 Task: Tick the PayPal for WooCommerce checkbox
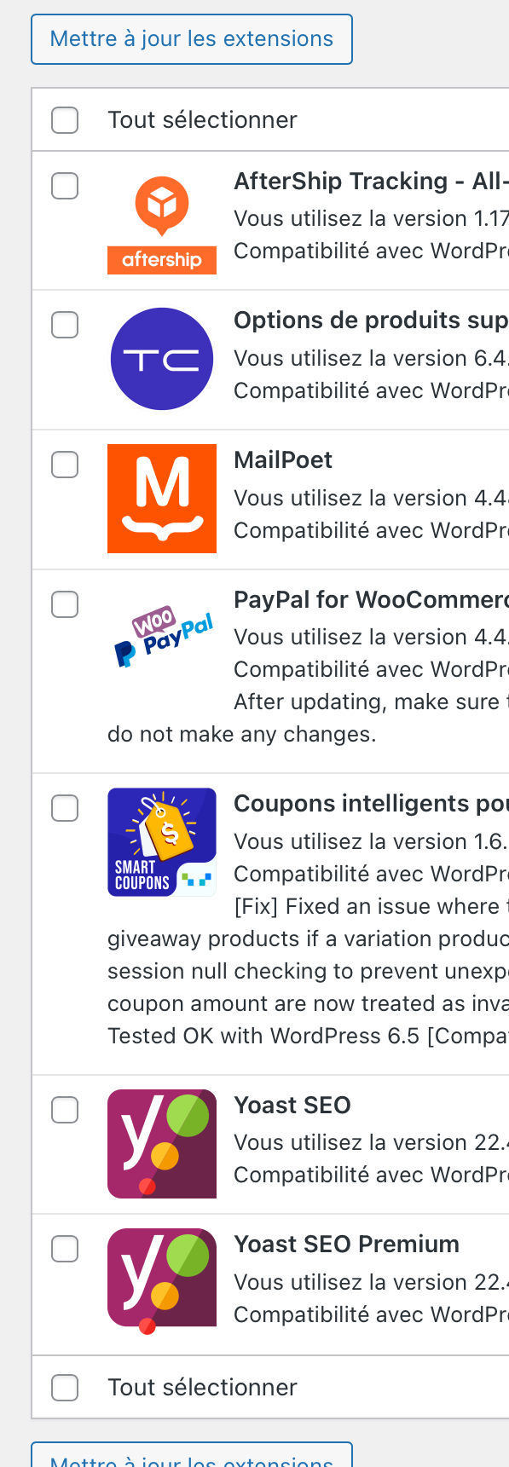tap(65, 604)
